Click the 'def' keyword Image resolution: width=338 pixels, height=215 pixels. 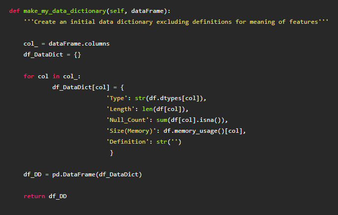pos(14,11)
